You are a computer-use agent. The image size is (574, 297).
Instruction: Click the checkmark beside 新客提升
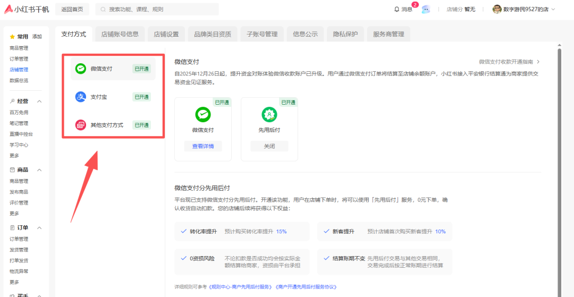click(326, 231)
